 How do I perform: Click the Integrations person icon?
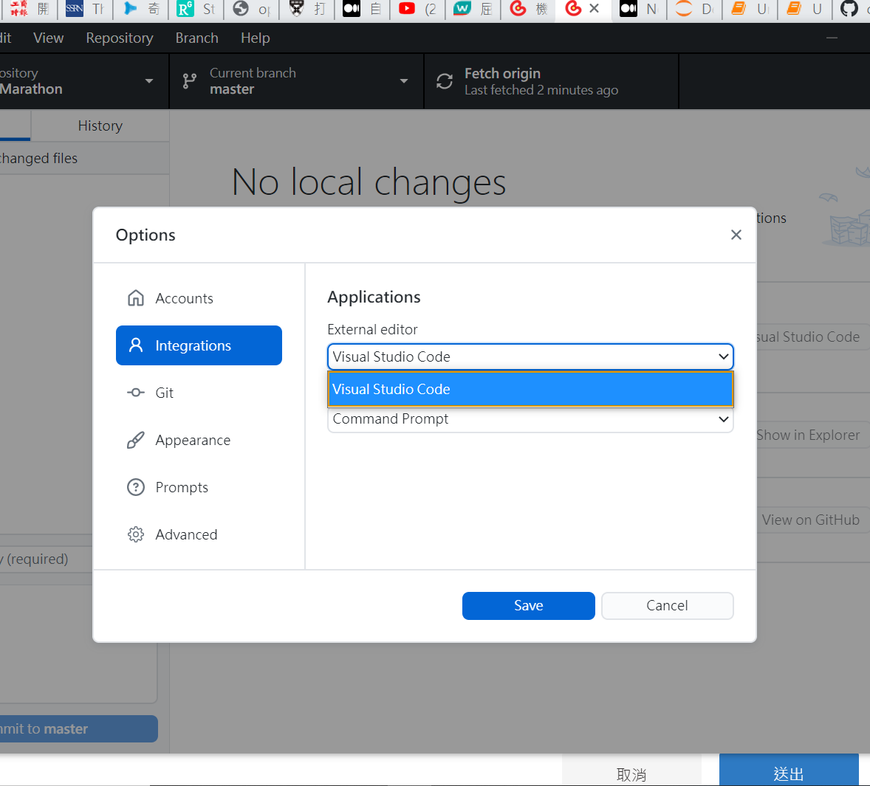136,345
